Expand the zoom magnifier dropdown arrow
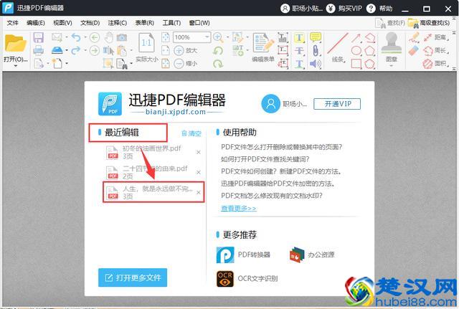This screenshot has height=309, width=459. [227, 37]
